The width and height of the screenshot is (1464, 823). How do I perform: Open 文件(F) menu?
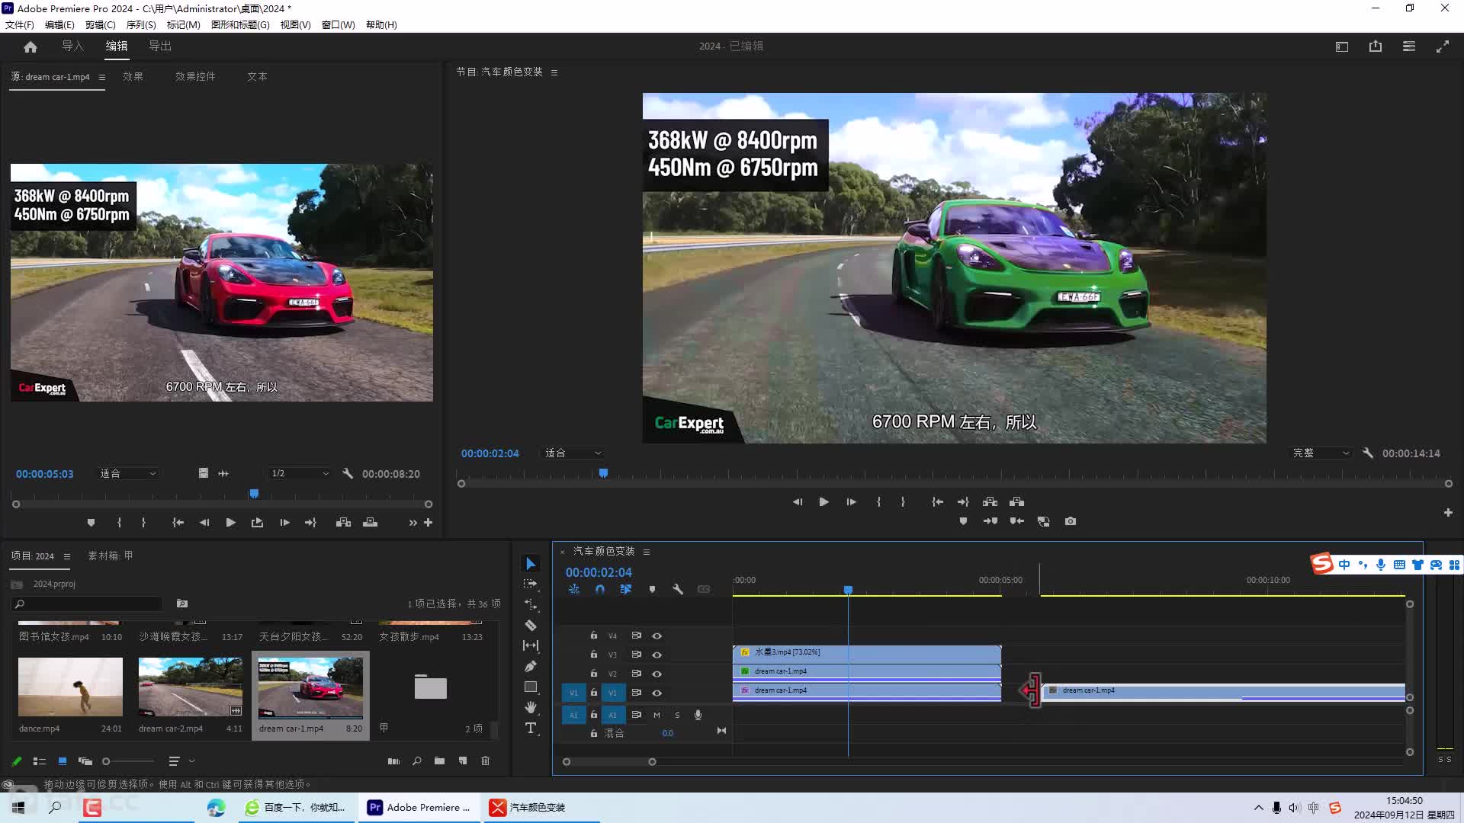(x=20, y=24)
